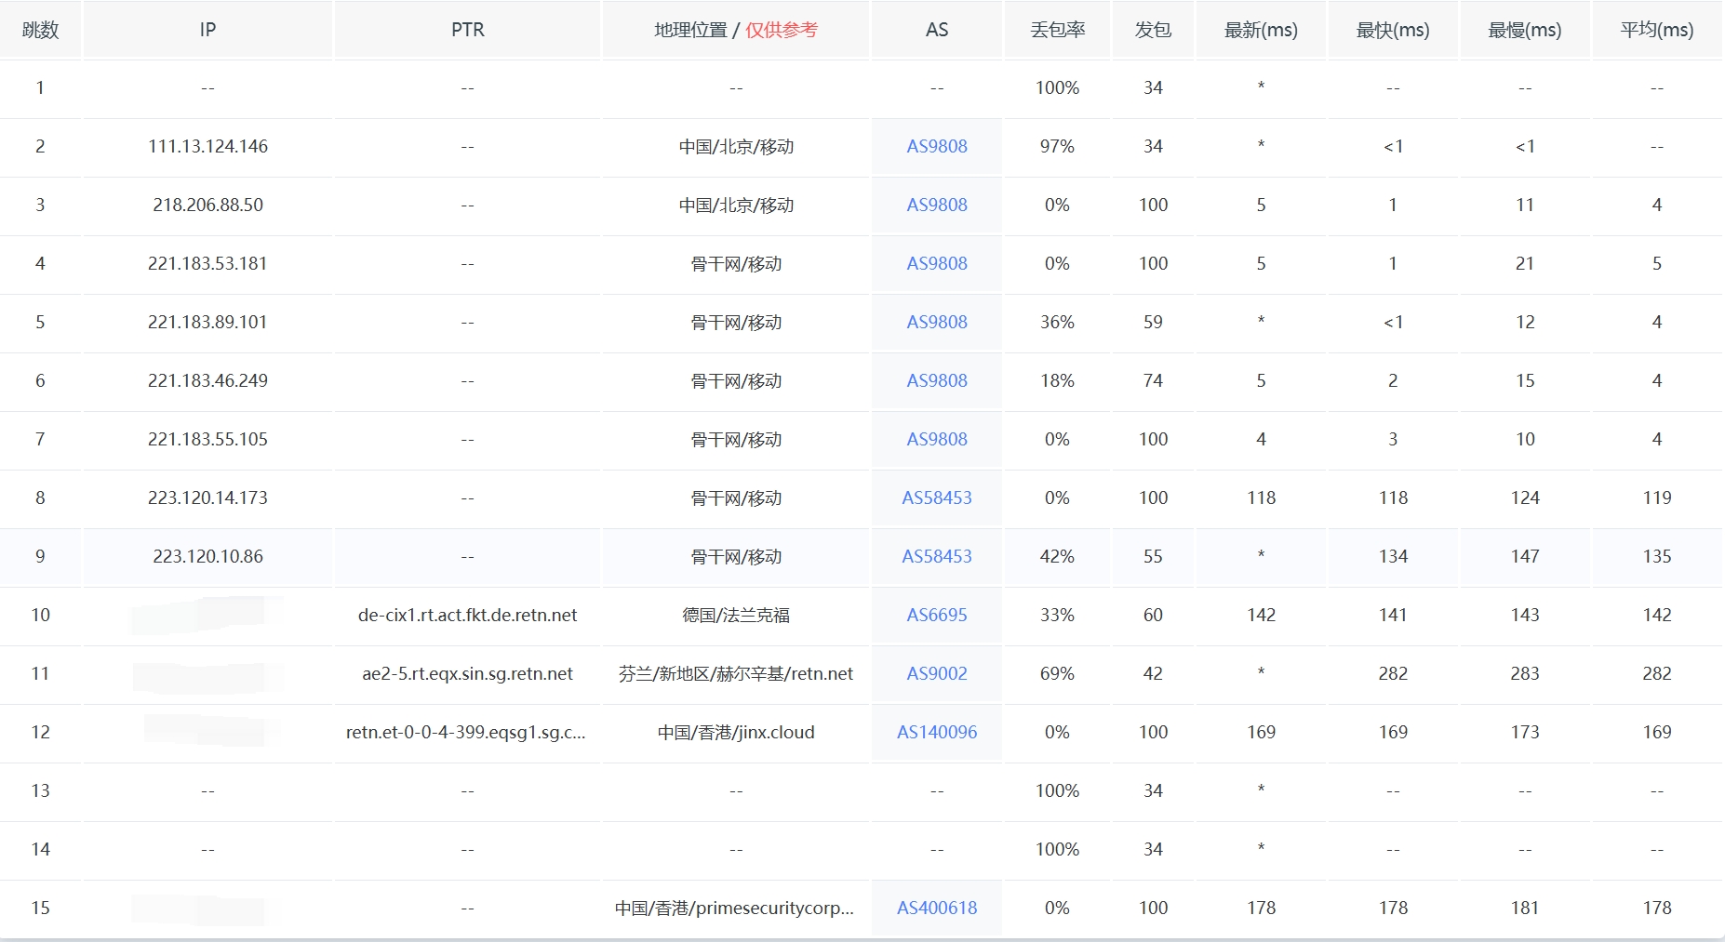
Task: Click 骨干网/移动 in the 223.120.10.86 row
Action: [736, 556]
